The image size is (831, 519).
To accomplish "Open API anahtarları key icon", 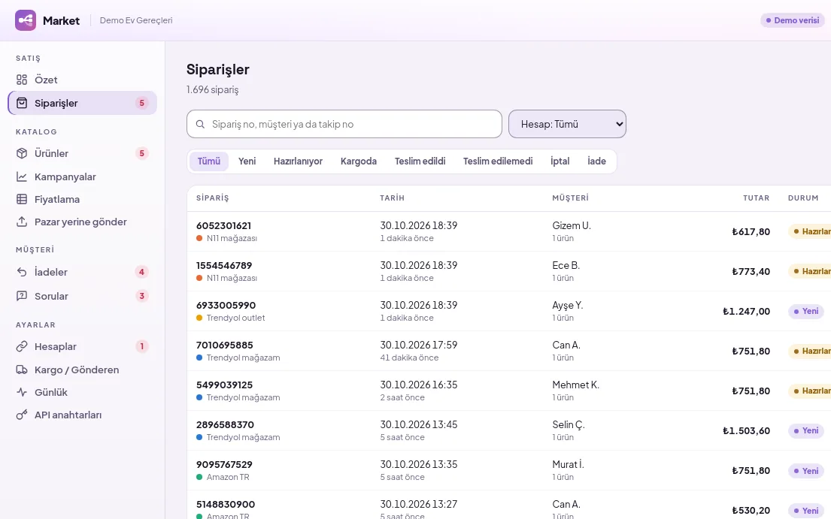I will (22, 415).
